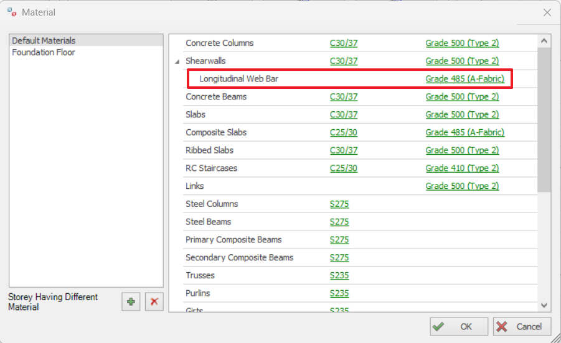Open C30/37 link for Concrete Columns

coord(344,43)
